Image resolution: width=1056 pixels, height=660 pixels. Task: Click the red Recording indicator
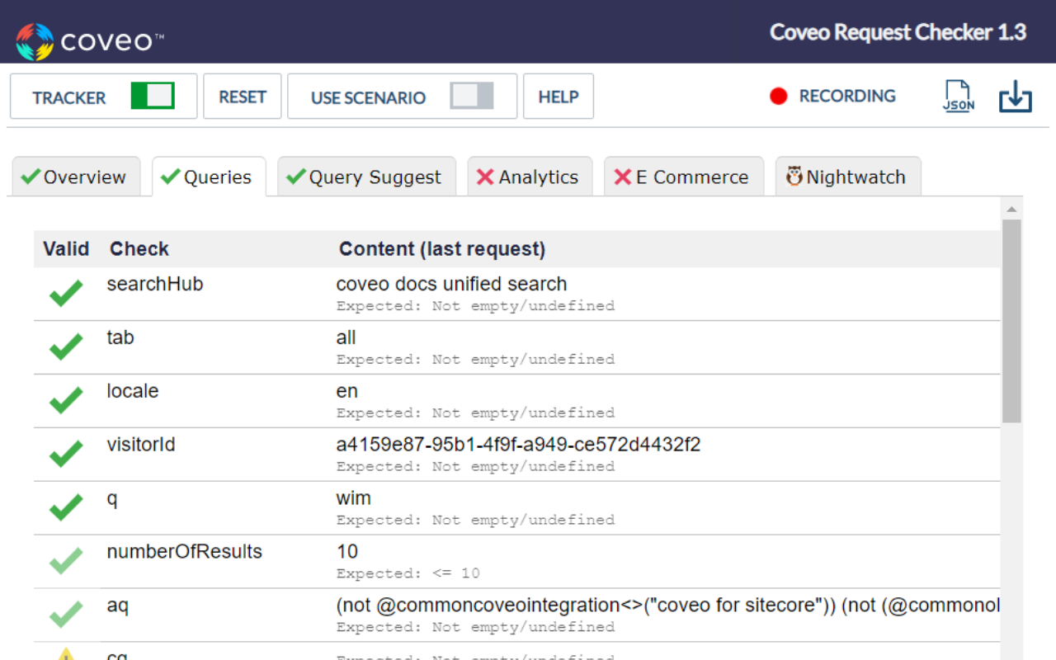778,96
